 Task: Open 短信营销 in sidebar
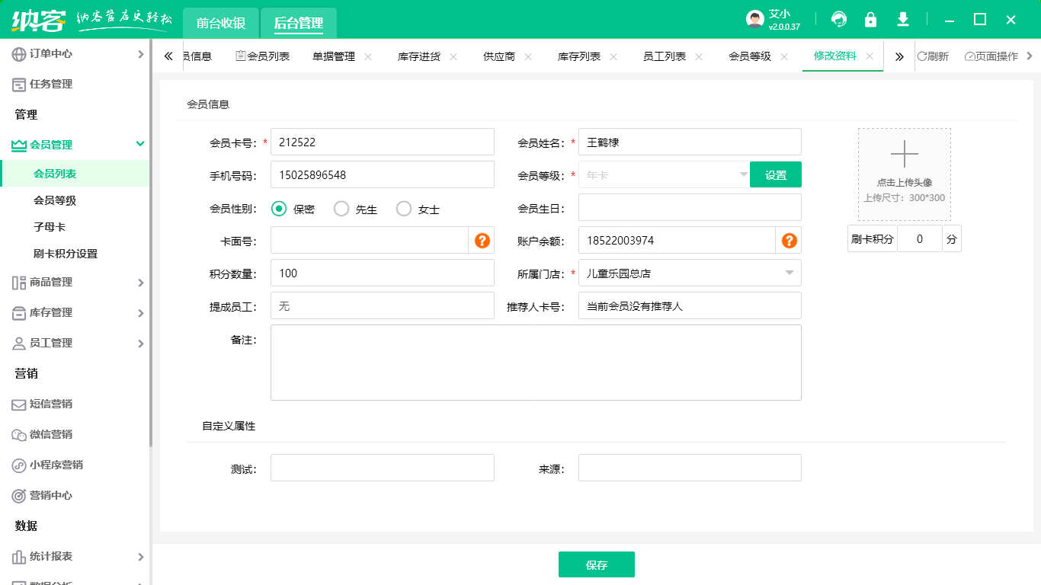coord(75,404)
